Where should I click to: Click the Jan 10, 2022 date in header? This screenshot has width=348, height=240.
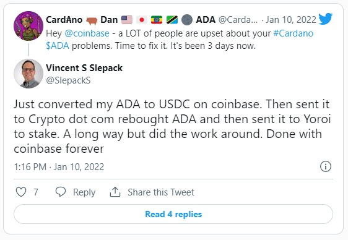(x=291, y=20)
